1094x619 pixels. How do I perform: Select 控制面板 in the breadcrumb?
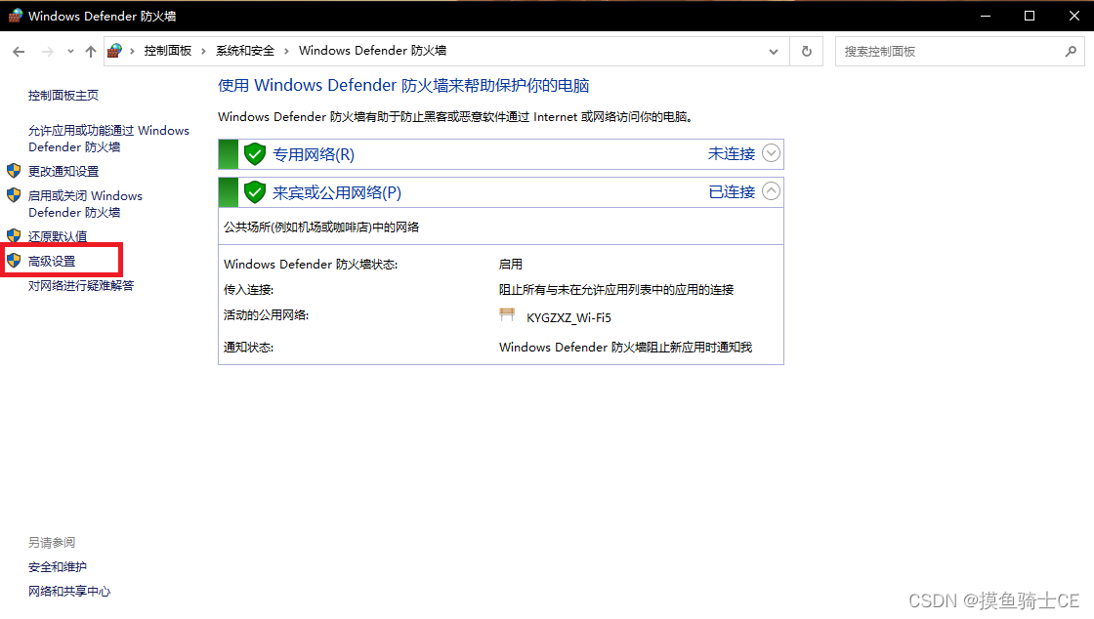[x=167, y=51]
